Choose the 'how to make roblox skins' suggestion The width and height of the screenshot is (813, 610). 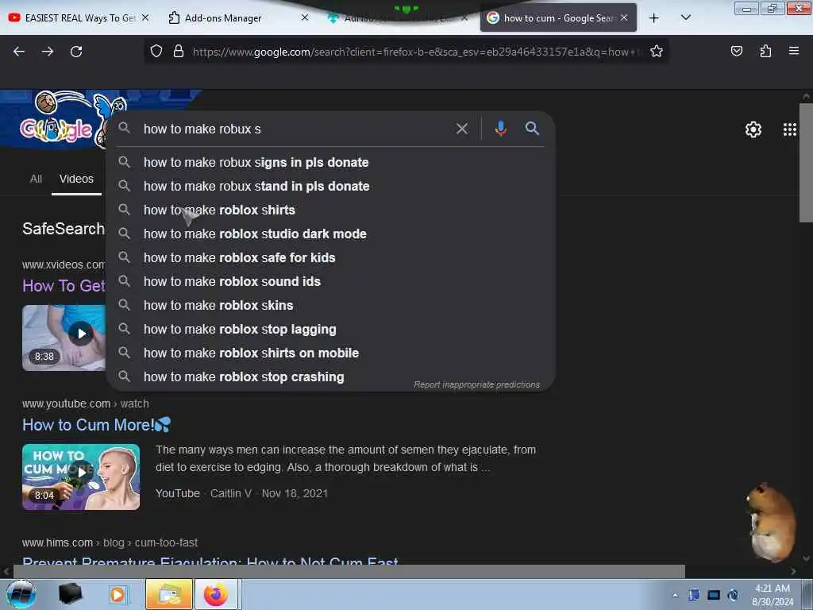331,306
